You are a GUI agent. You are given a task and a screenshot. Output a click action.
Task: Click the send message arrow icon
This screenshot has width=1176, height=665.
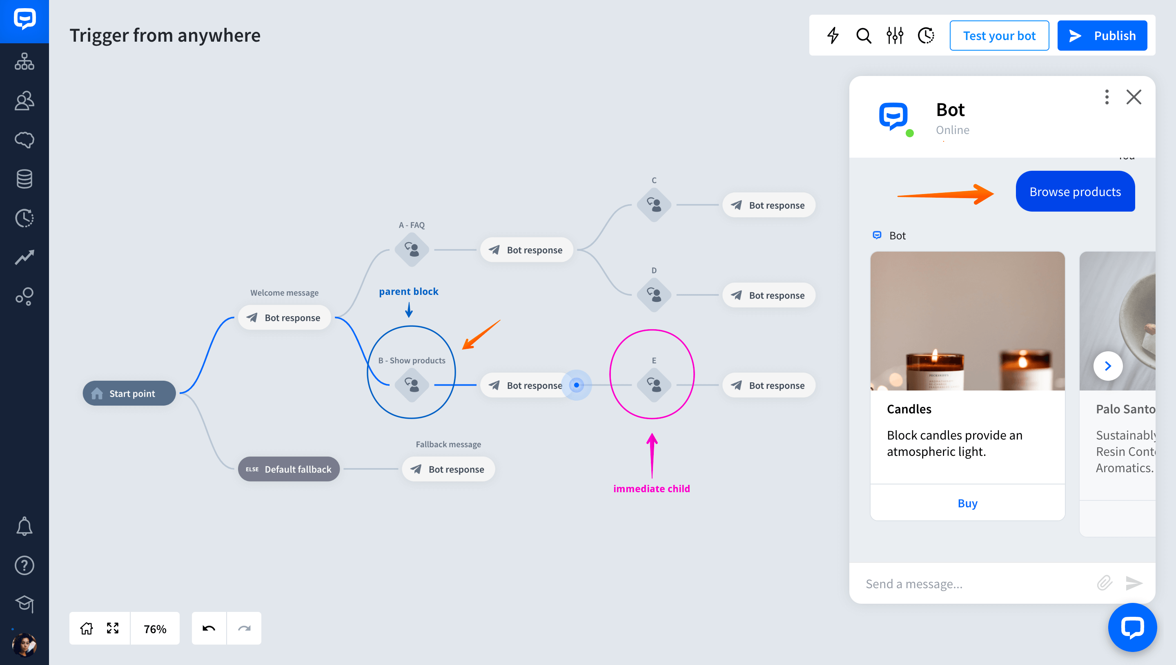click(1134, 583)
